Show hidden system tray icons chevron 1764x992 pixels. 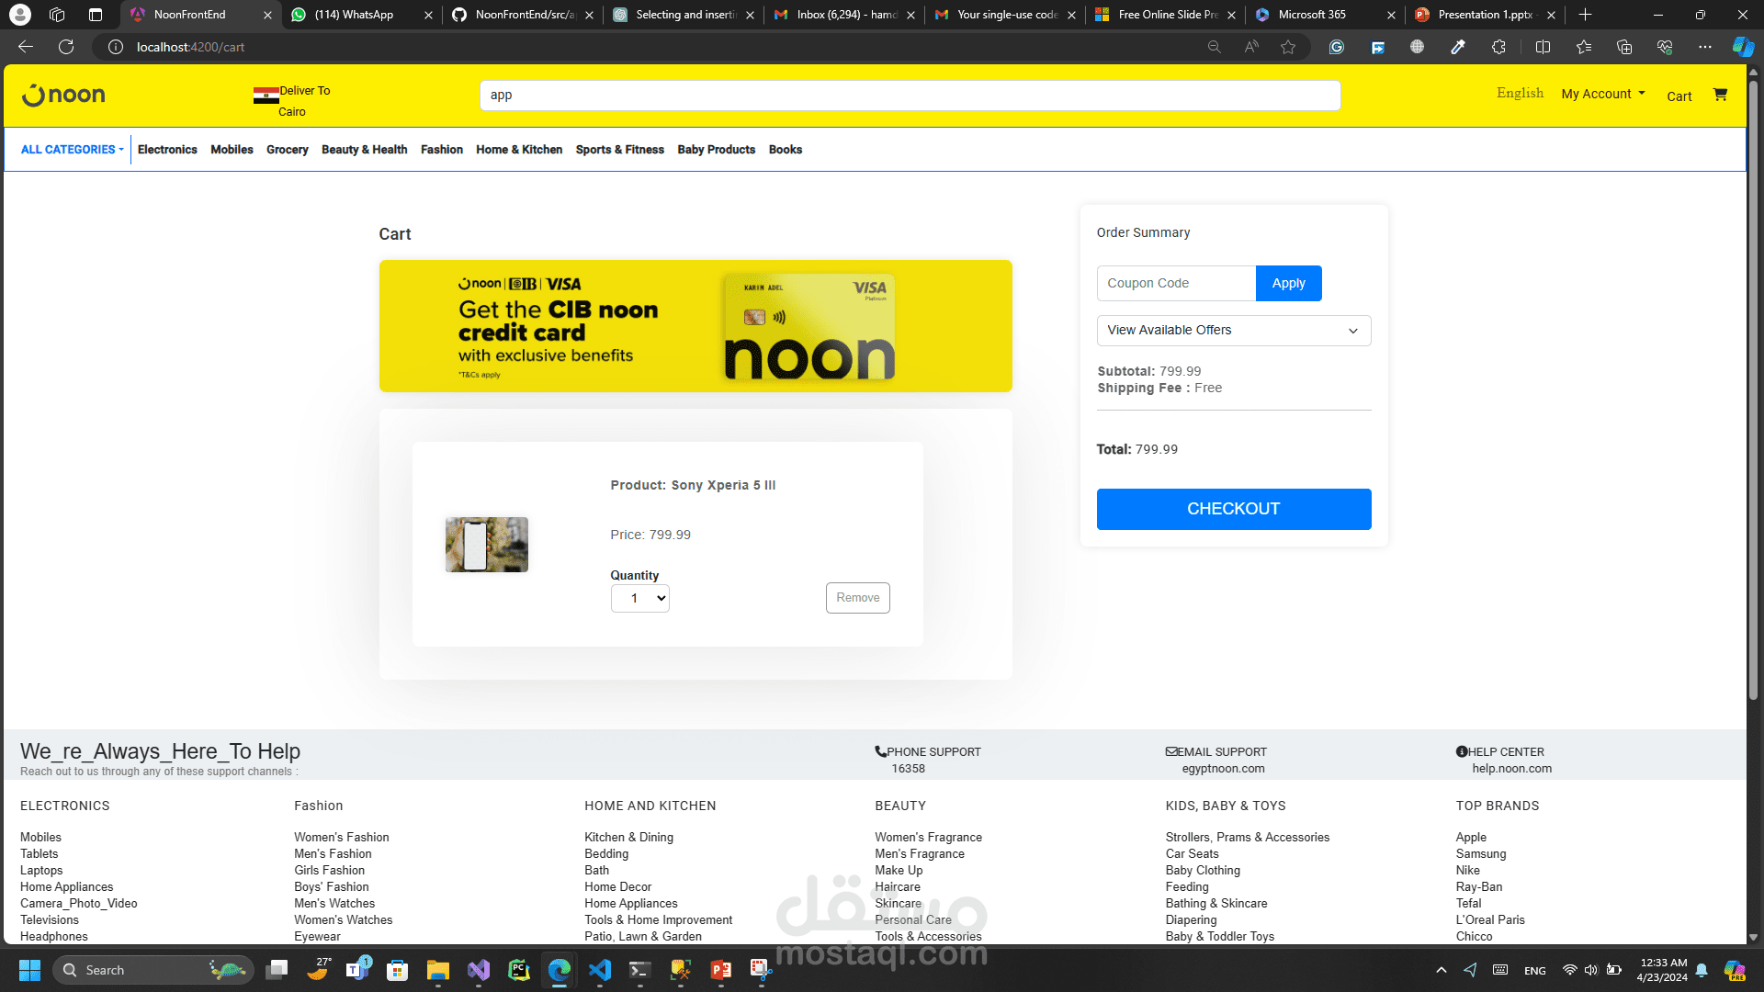click(x=1441, y=970)
